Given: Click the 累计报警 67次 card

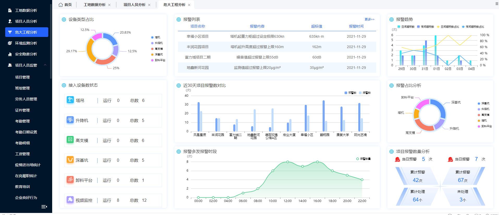Looking at the screenshot, I should click(x=463, y=176).
